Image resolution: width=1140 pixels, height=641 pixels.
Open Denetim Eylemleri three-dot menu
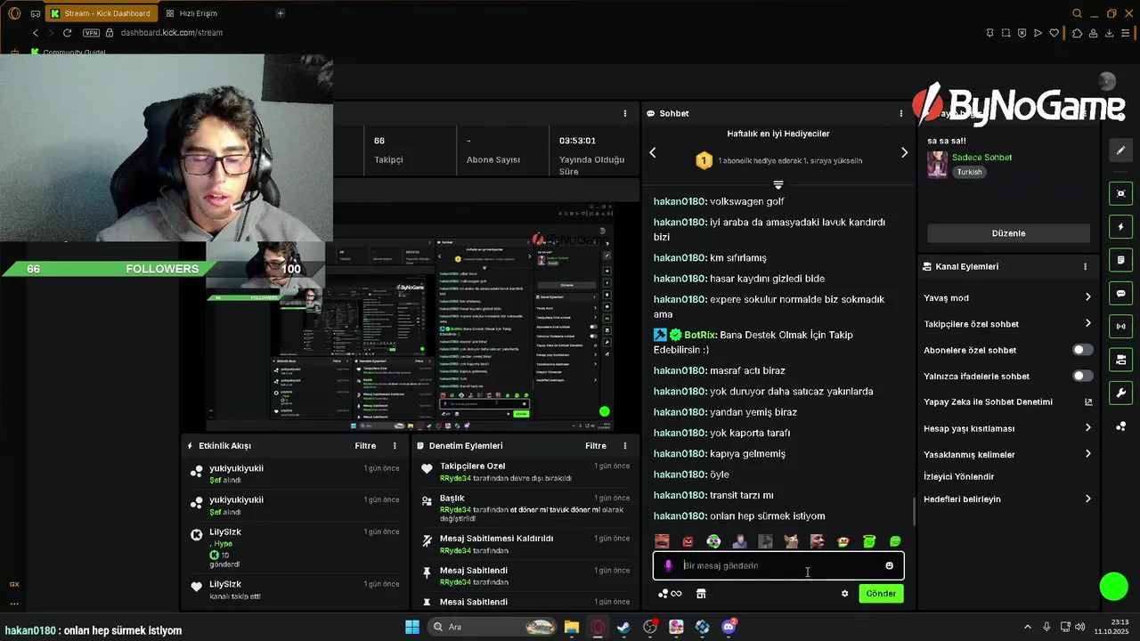coord(624,446)
